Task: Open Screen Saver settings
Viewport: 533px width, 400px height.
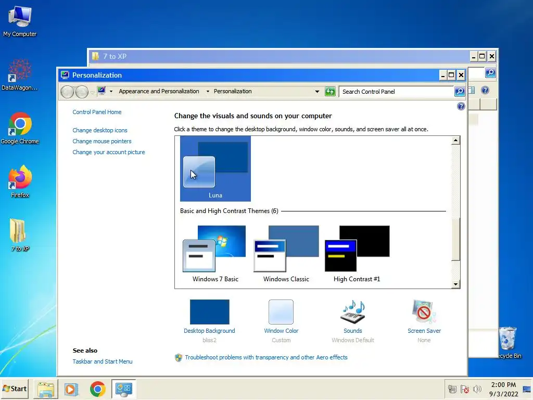Action: pyautogui.click(x=424, y=321)
